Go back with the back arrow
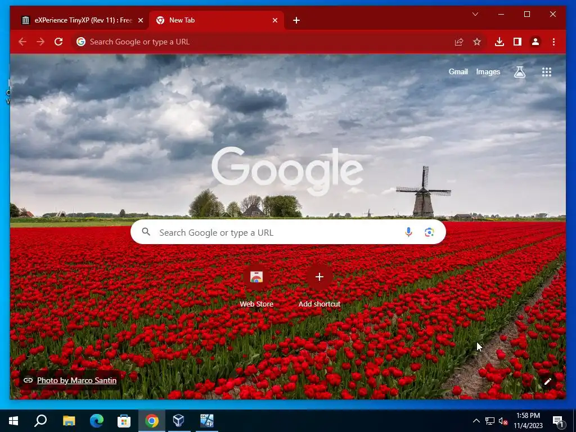 pyautogui.click(x=22, y=42)
